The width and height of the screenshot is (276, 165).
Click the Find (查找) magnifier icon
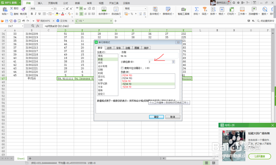pyautogui.click(x=265, y=9)
